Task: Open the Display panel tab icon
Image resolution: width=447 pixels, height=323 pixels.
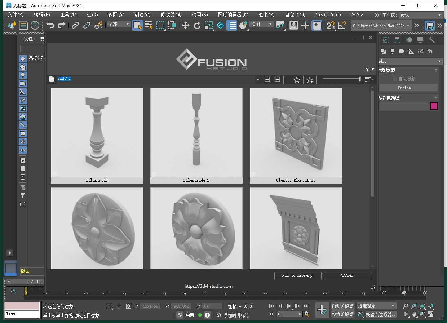Action: [x=420, y=40]
